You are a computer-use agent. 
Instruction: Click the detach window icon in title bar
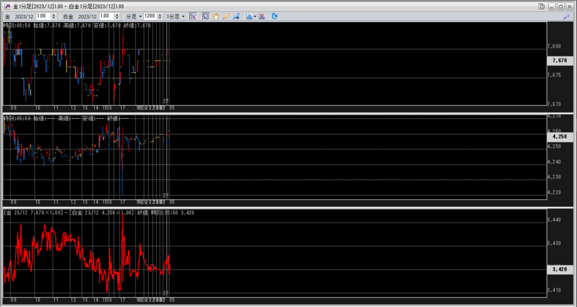click(542, 6)
